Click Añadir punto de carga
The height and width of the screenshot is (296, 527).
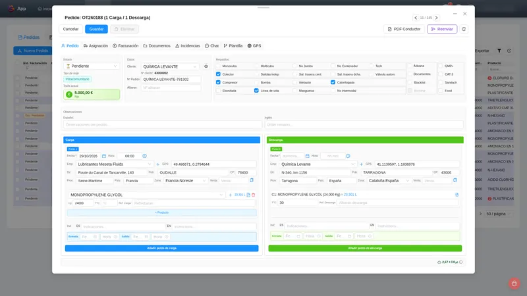tap(161, 249)
